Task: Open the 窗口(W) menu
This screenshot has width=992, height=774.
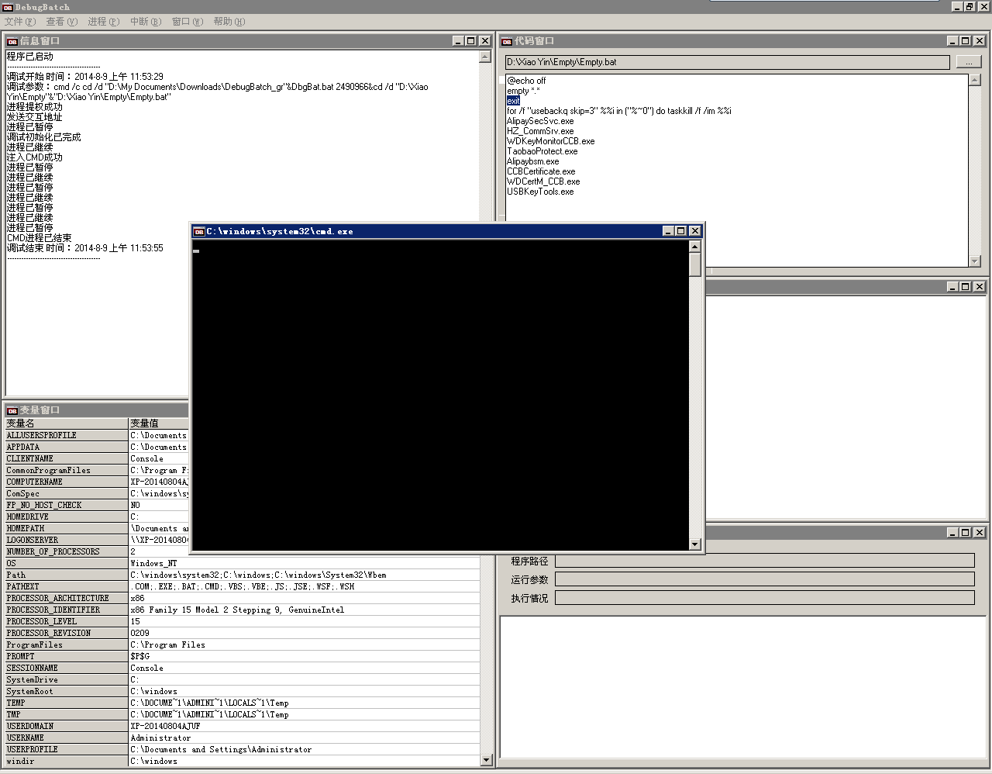Action: coord(188,22)
